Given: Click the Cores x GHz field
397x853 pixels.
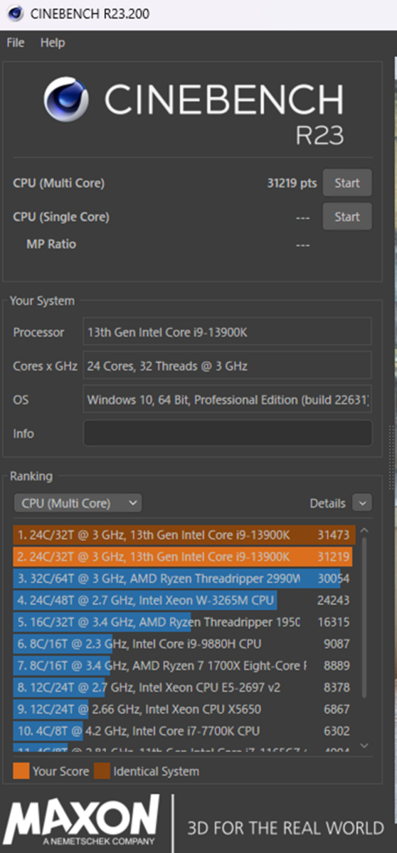Looking at the screenshot, I should tap(228, 366).
